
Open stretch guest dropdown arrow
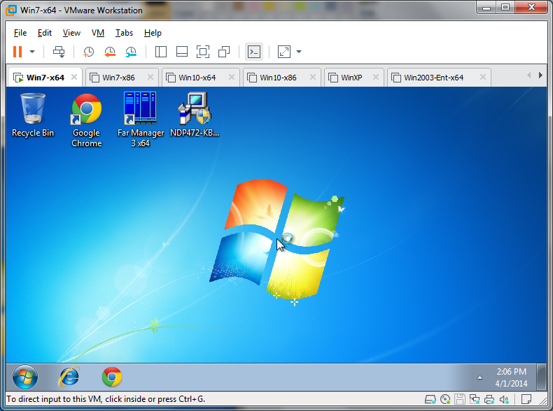[299, 52]
